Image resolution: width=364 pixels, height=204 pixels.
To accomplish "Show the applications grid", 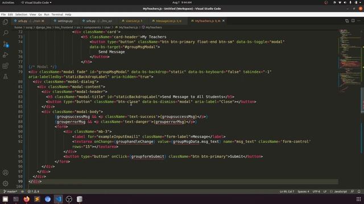I will coord(359,199).
